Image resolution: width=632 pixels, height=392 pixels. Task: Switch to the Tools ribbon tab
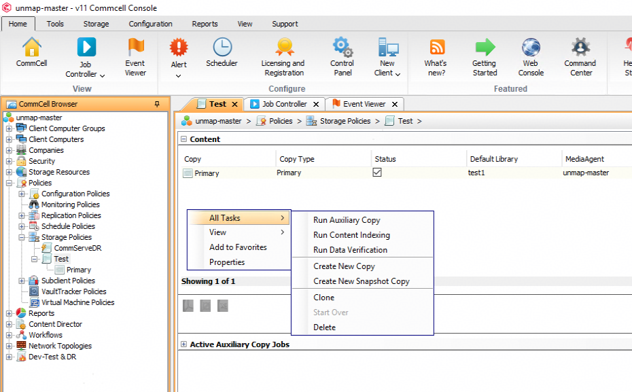point(55,24)
